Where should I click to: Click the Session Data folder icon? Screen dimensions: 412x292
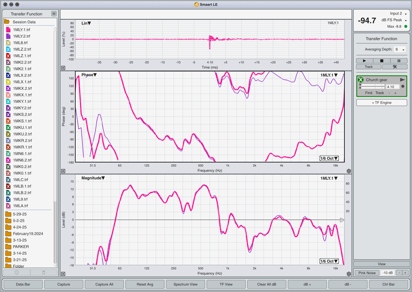point(7,22)
